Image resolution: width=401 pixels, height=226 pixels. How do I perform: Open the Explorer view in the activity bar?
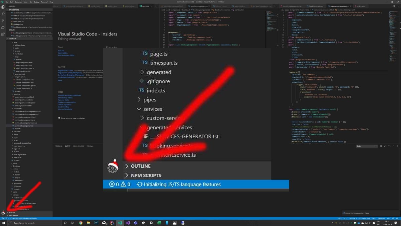(x=3, y=7)
